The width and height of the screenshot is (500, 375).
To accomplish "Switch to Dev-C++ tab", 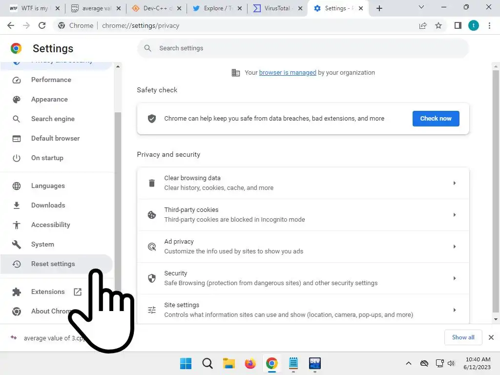I will [157, 8].
